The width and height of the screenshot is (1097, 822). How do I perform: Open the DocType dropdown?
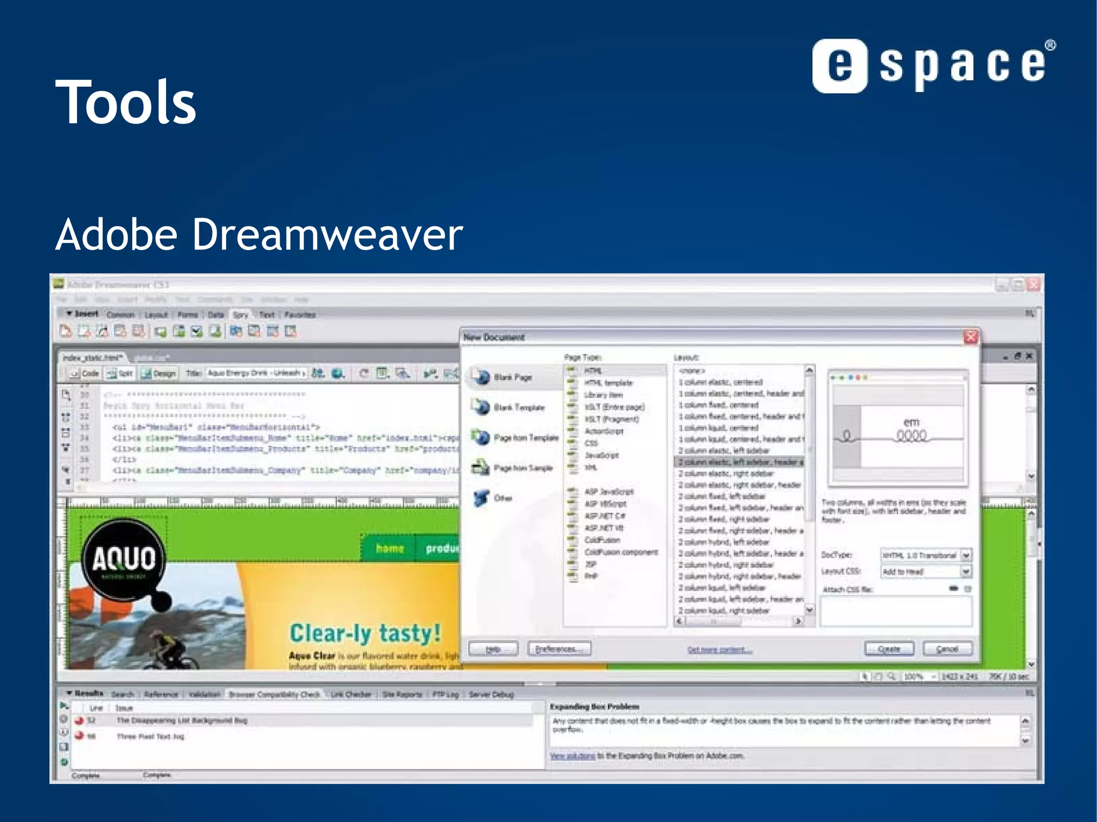click(x=966, y=555)
